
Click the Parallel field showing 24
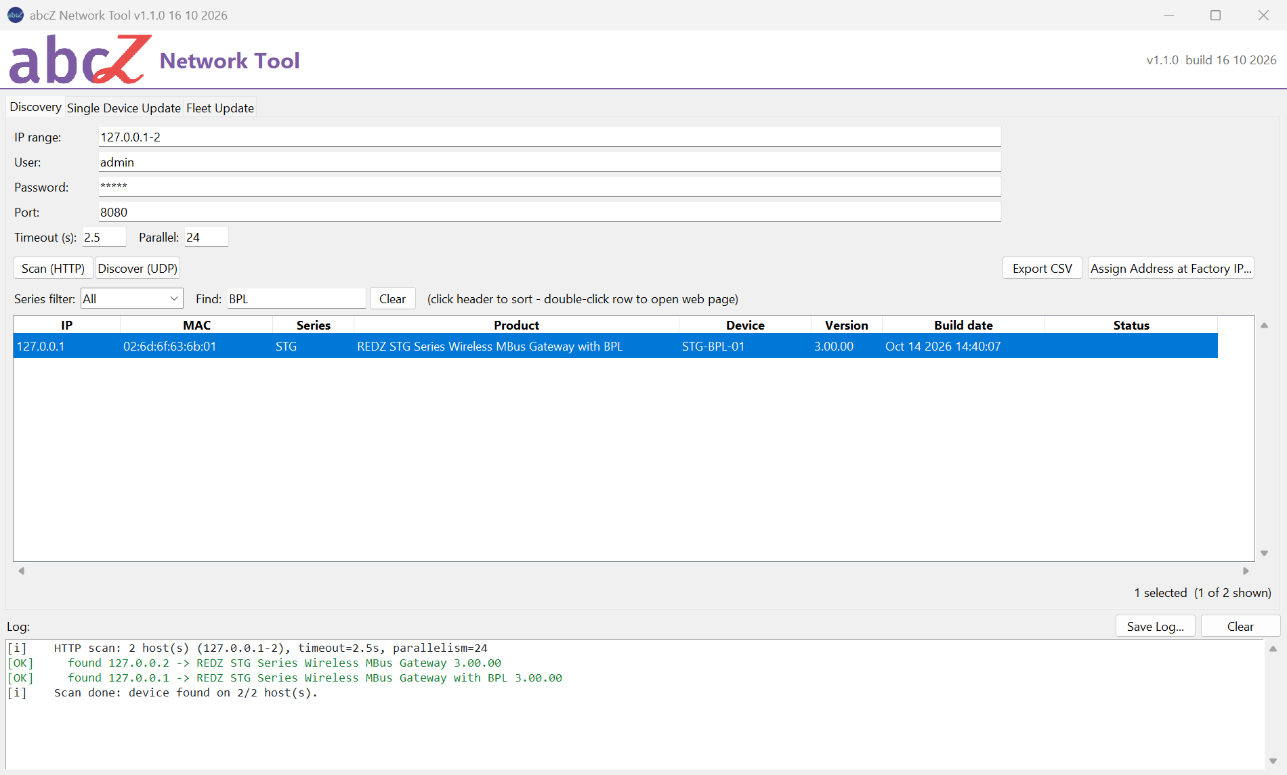click(206, 237)
